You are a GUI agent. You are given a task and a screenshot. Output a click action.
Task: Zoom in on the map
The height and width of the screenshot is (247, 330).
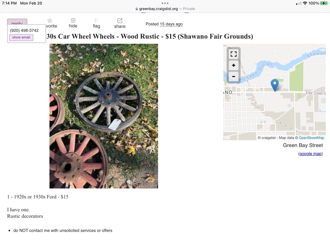click(x=234, y=65)
